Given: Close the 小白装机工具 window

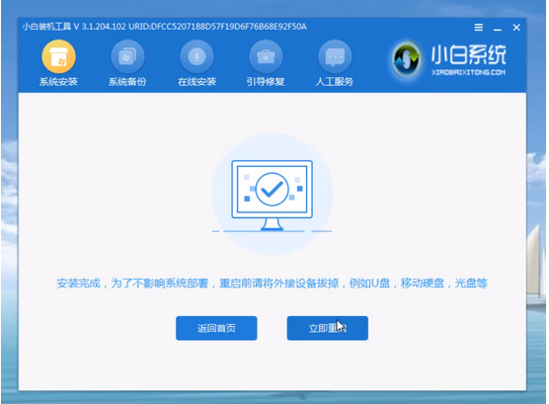Looking at the screenshot, I should coord(516,28).
